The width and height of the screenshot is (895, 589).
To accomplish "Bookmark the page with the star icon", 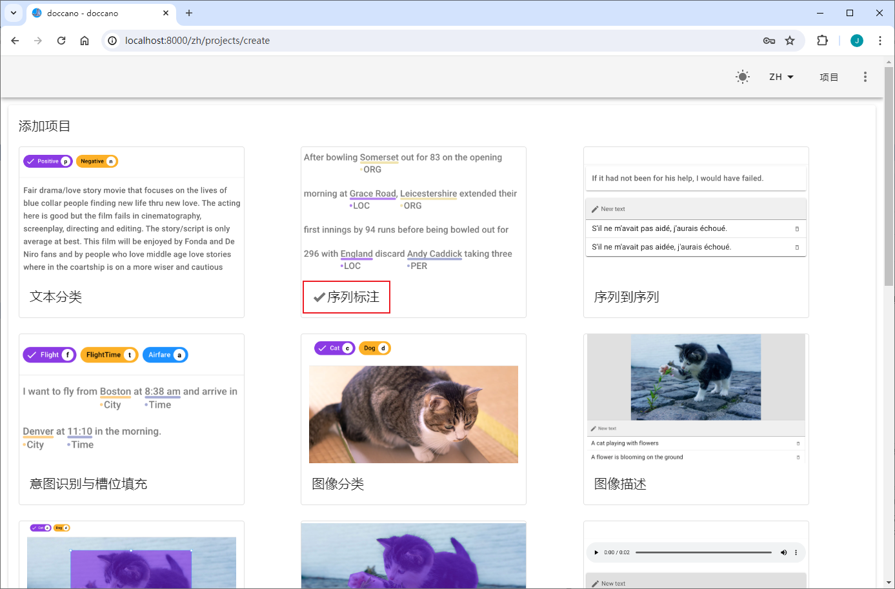I will click(790, 41).
